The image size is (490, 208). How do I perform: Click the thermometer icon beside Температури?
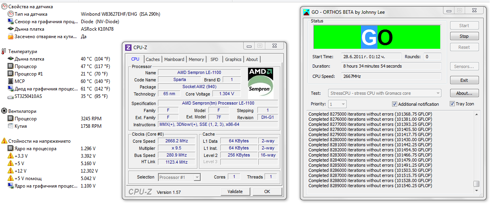click(x=4, y=52)
